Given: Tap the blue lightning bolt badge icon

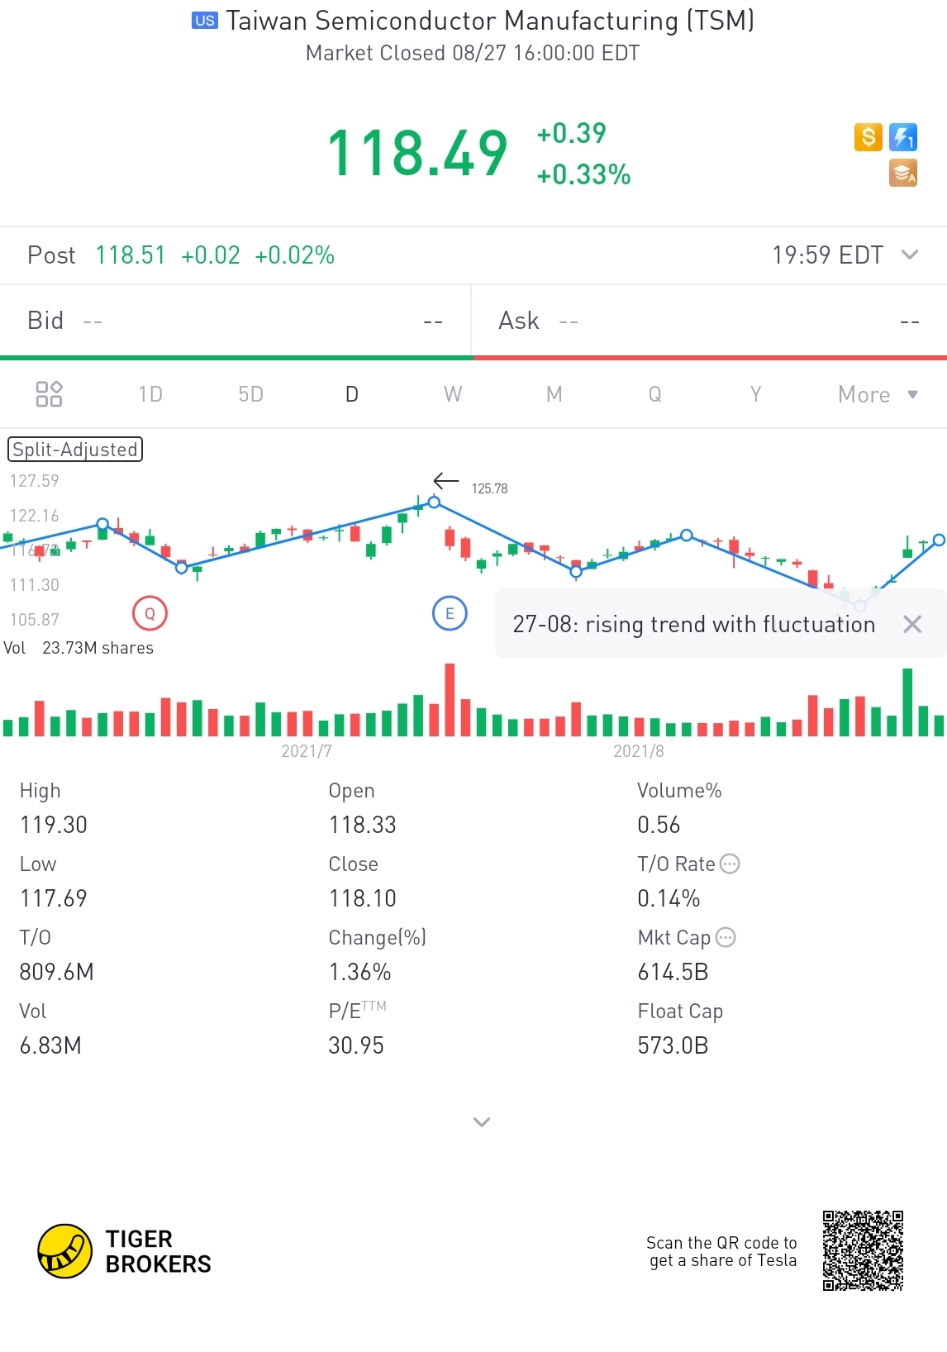Looking at the screenshot, I should point(903,137).
